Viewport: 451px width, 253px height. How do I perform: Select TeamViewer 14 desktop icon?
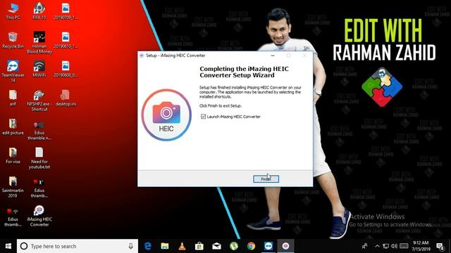point(13,71)
